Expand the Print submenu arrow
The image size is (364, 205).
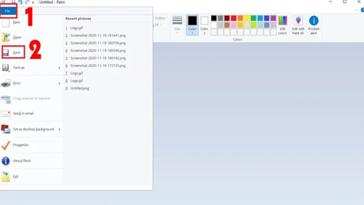[x=60, y=83]
